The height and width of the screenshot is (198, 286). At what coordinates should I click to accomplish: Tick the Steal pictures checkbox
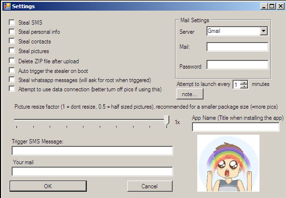click(x=12, y=50)
